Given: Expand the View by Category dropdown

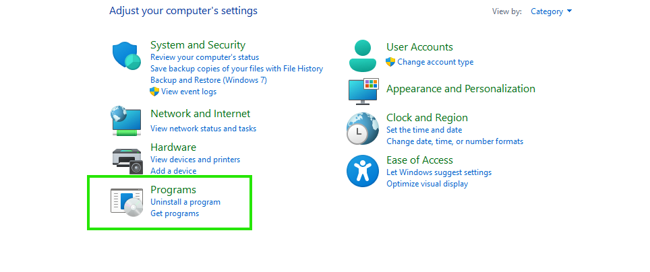Looking at the screenshot, I should [552, 11].
